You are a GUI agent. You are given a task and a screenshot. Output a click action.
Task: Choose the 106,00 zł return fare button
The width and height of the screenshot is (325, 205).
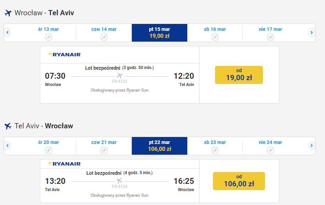(x=239, y=181)
